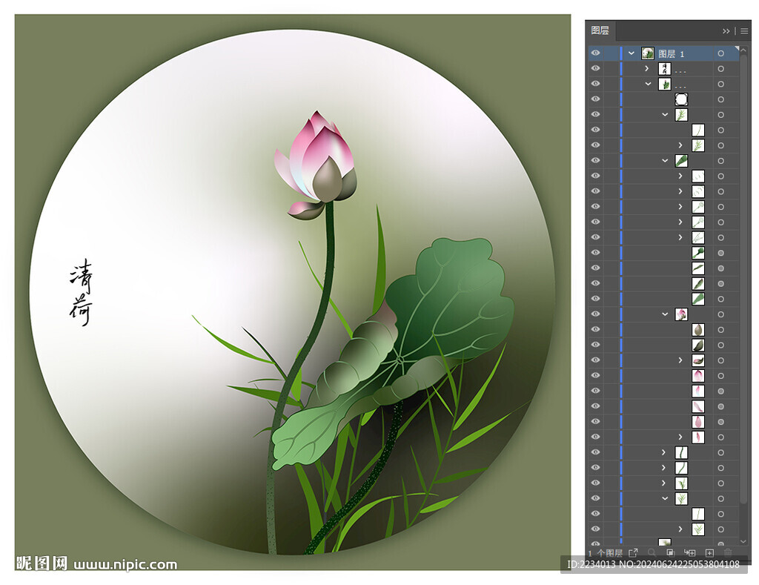759x585 pixels.
Task: Click the Create New Layer icon
Action: [709, 553]
